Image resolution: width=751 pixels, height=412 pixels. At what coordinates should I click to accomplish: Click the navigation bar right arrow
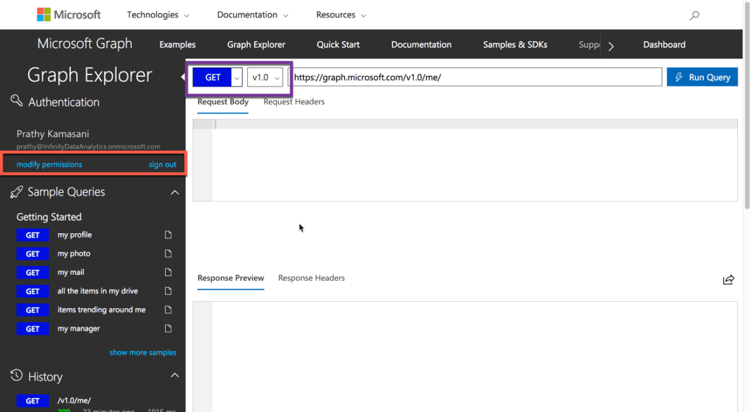[x=610, y=46]
